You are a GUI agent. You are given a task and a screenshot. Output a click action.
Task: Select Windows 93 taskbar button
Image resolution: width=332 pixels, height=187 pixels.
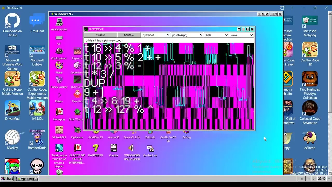click(x=27, y=179)
